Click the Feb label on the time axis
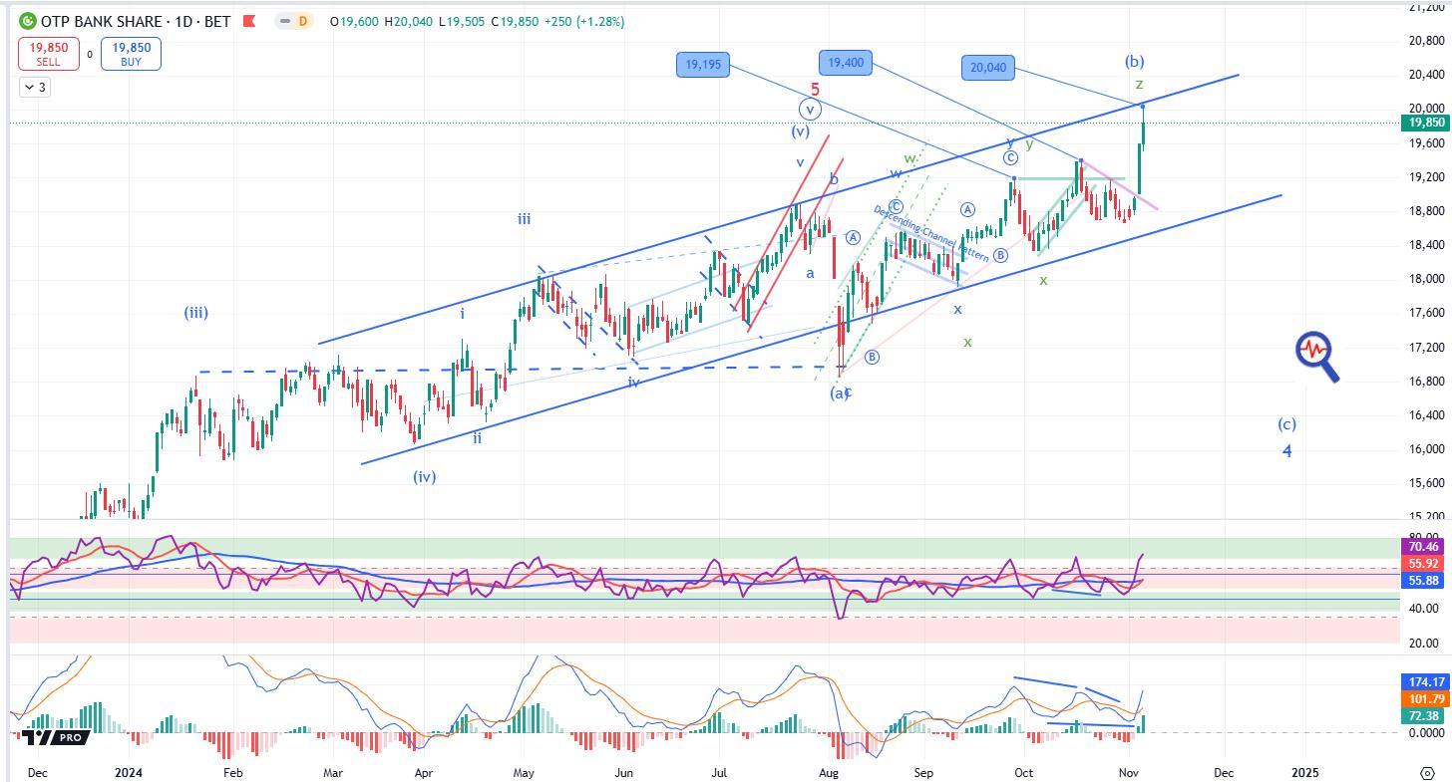Image resolution: width=1452 pixels, height=782 pixels. (232, 772)
